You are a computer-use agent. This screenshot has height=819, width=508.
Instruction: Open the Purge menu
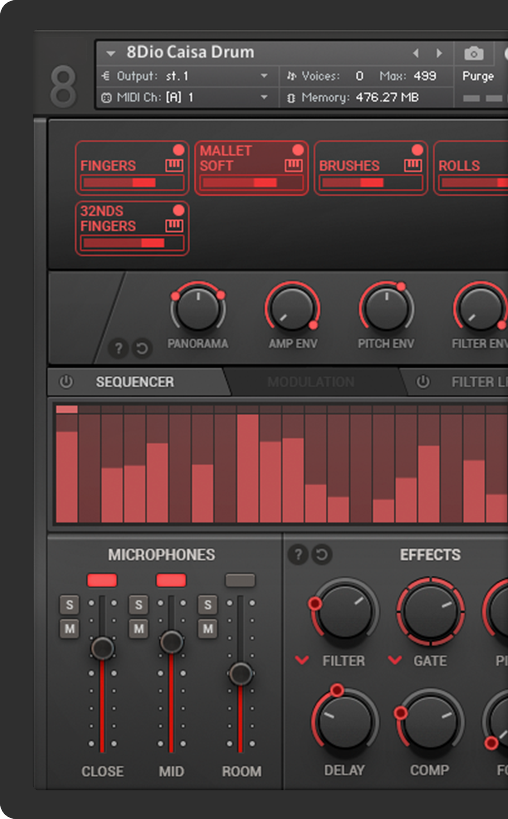(x=478, y=76)
